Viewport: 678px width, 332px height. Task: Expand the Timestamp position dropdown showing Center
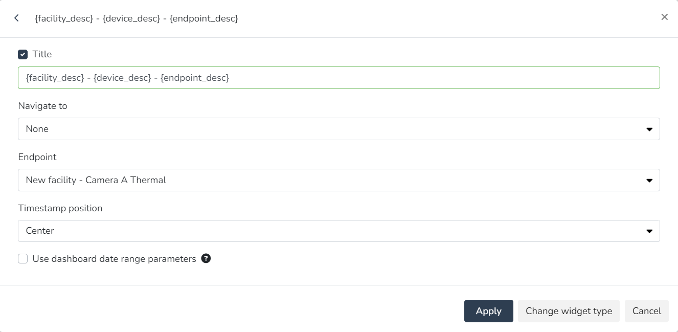[x=327, y=231]
